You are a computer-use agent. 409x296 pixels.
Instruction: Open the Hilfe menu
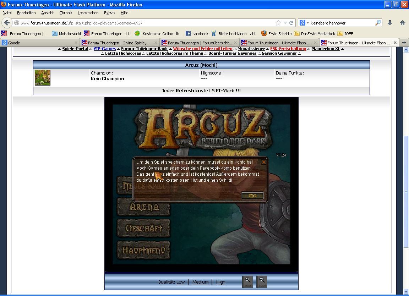coord(124,13)
